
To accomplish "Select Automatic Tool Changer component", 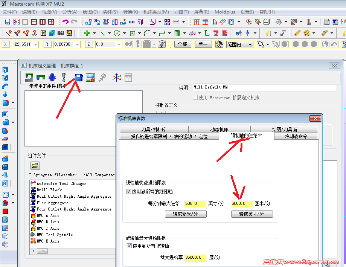I will 58,183.
